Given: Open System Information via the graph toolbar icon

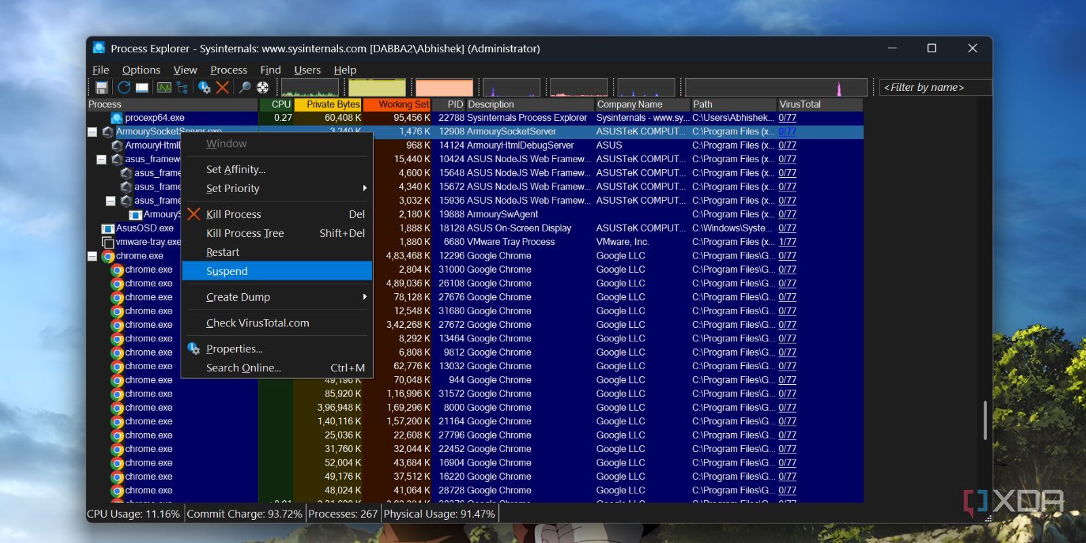Looking at the screenshot, I should [164, 88].
